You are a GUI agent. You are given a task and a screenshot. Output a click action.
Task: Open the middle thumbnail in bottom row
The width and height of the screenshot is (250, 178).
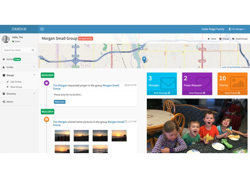click(x=81, y=148)
